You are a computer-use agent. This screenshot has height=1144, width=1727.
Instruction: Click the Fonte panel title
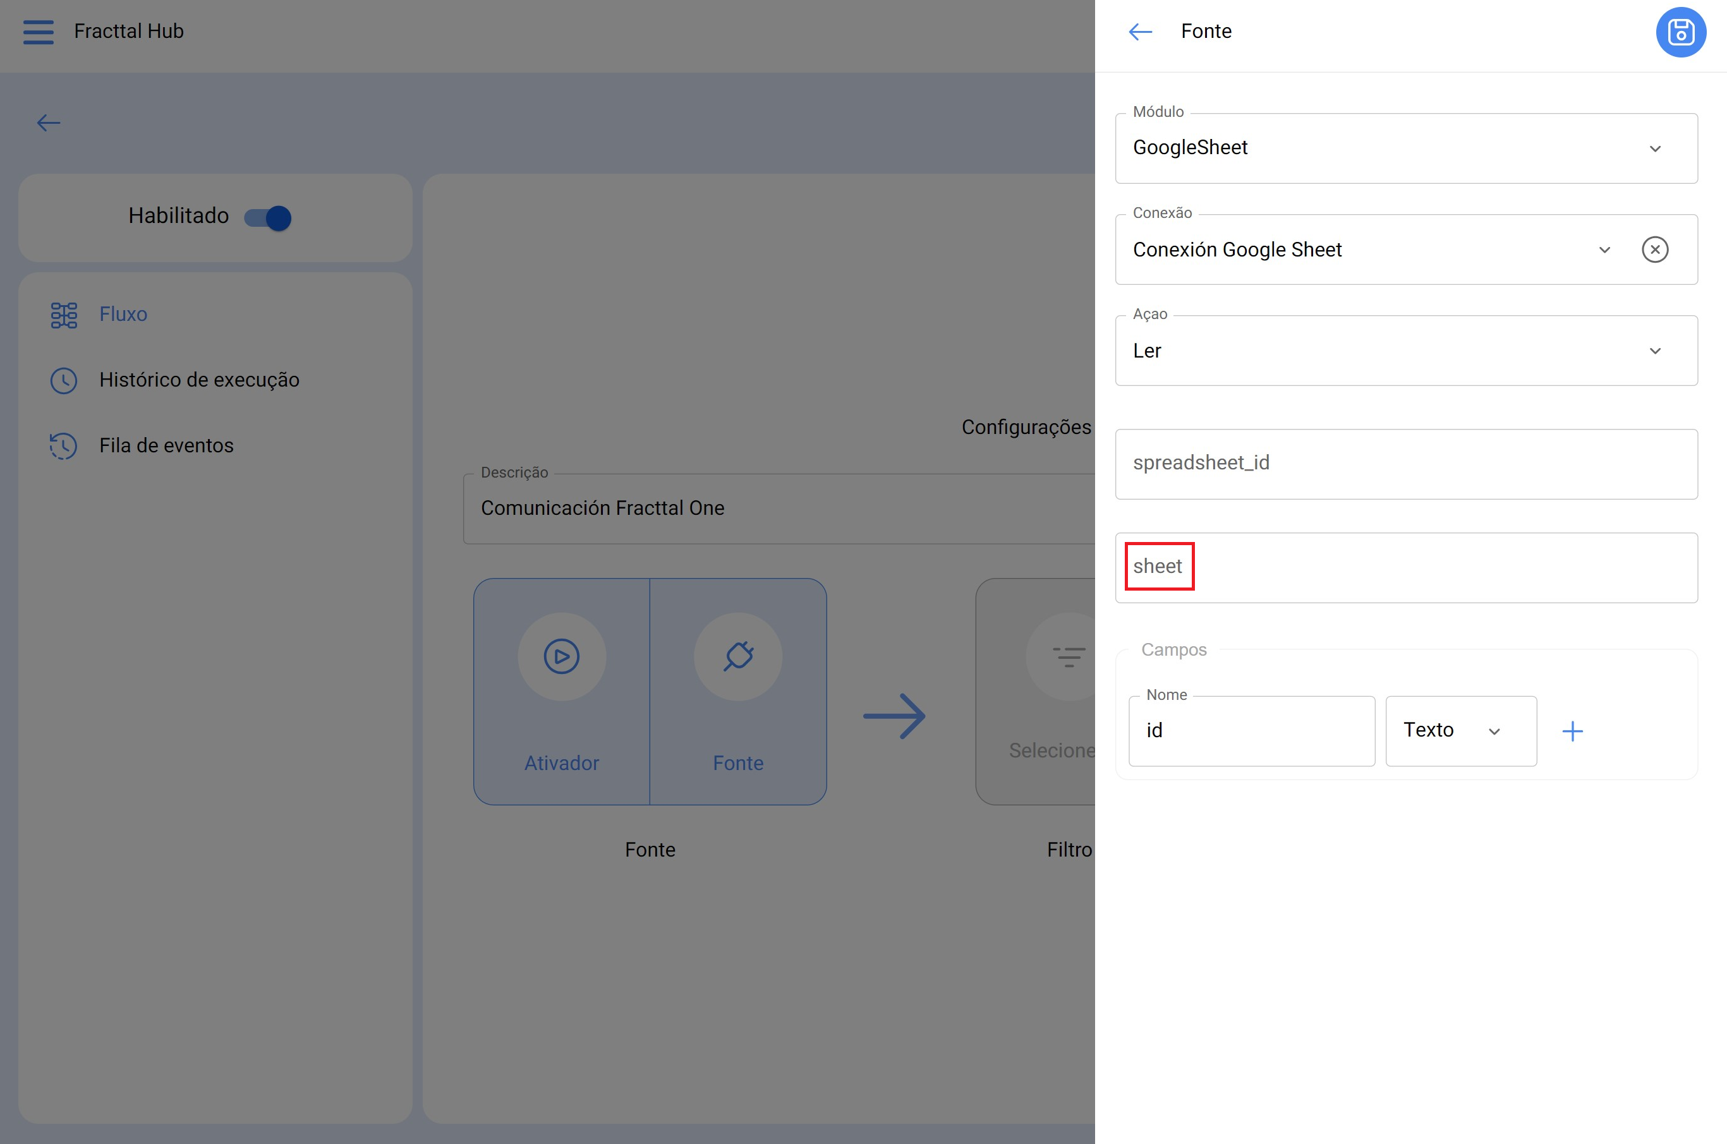coord(1205,32)
